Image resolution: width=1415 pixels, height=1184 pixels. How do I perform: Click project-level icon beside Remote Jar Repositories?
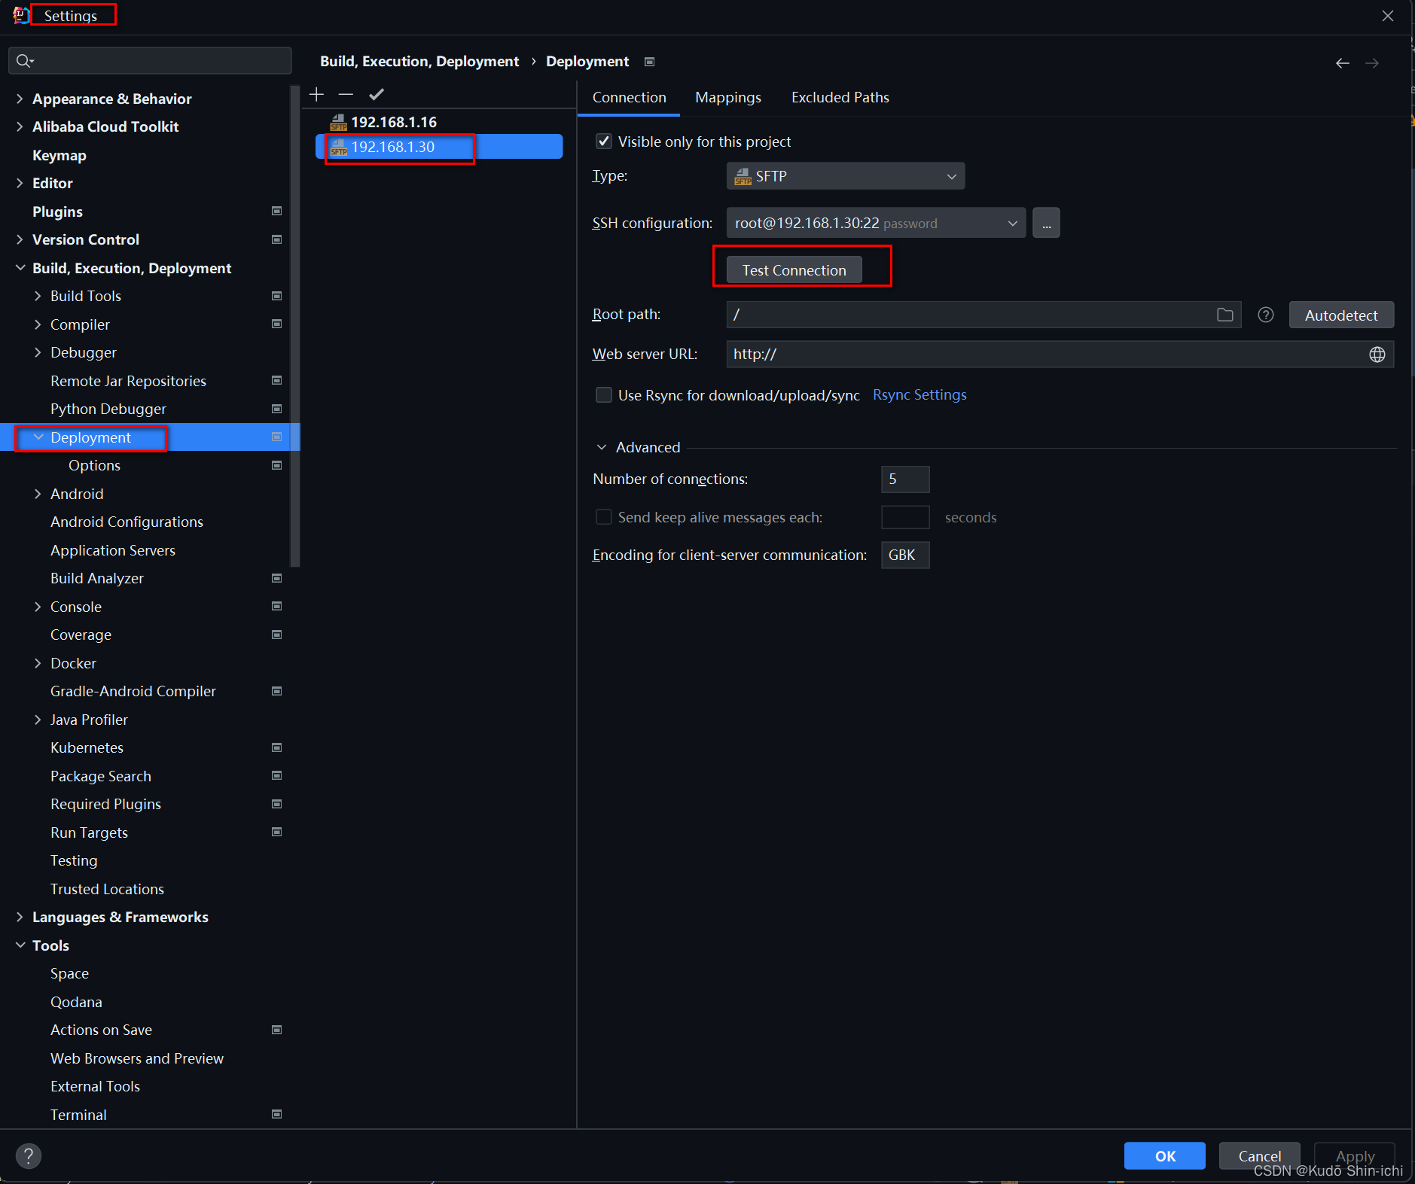[x=276, y=381]
